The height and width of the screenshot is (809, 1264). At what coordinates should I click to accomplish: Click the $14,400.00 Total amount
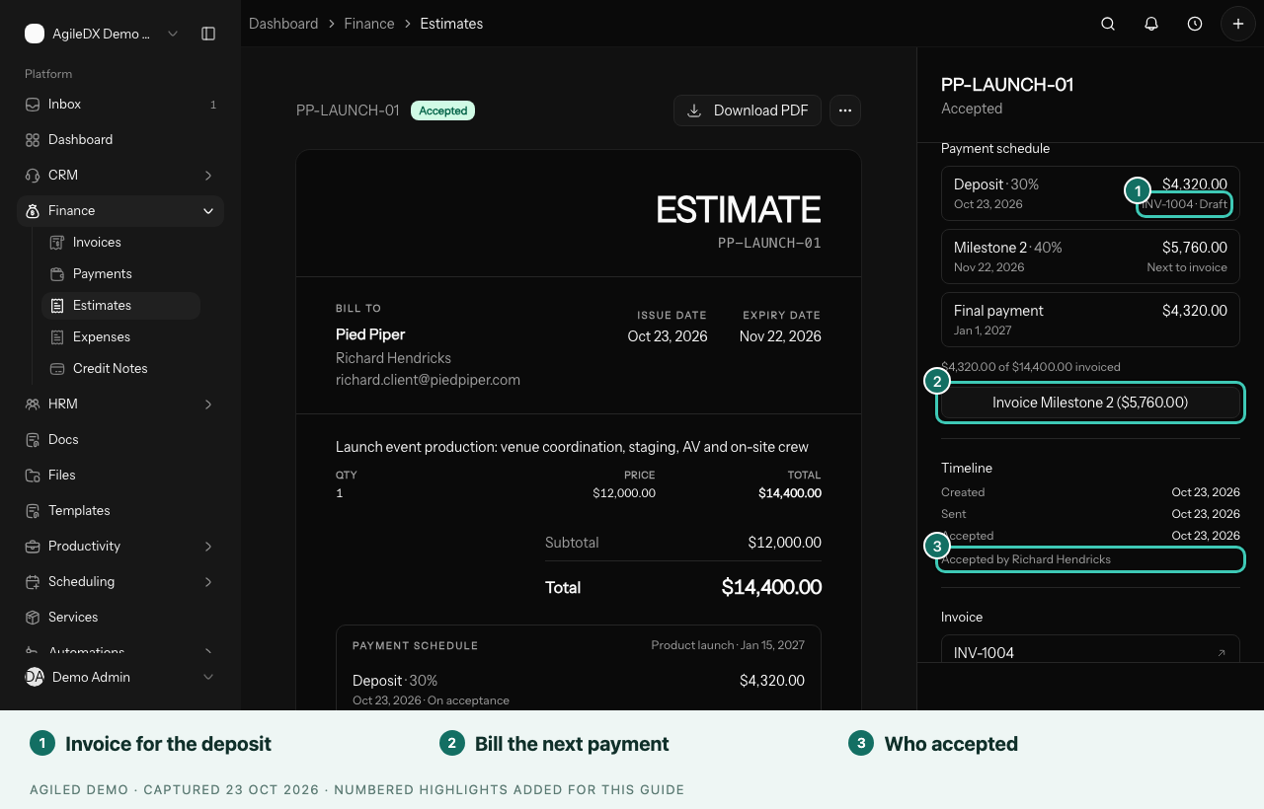771,588
